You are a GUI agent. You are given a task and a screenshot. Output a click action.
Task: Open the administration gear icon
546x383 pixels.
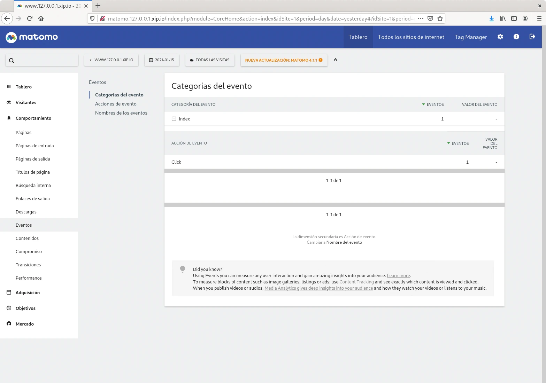500,37
